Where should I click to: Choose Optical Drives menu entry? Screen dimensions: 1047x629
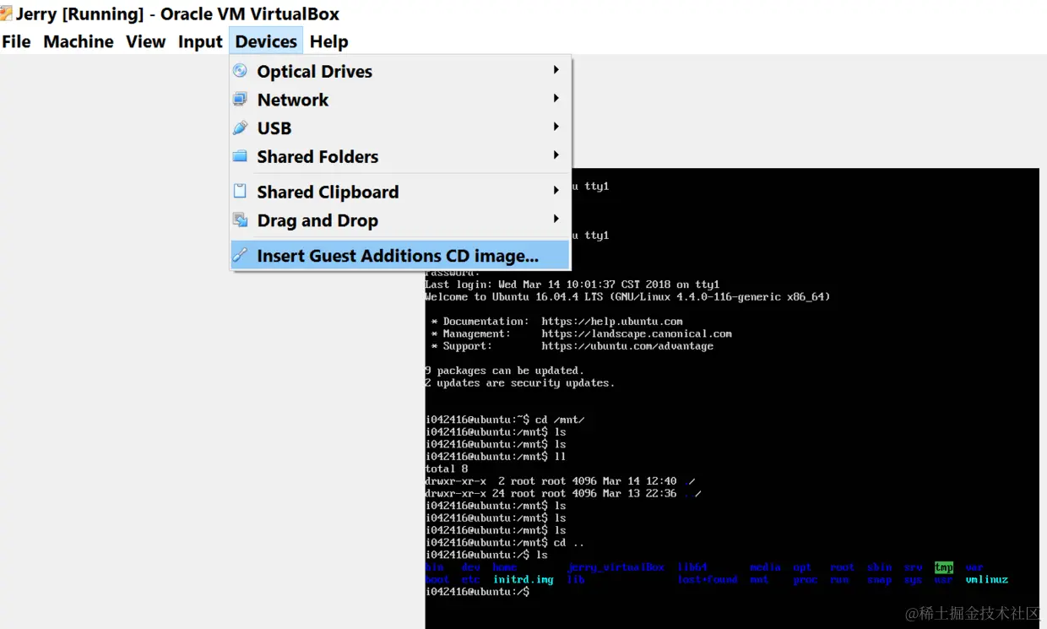coord(400,71)
